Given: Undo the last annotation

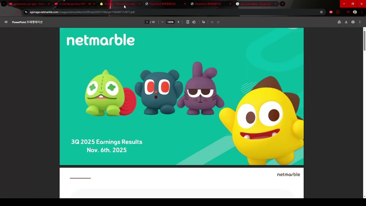Looking at the screenshot, I should [212, 22].
